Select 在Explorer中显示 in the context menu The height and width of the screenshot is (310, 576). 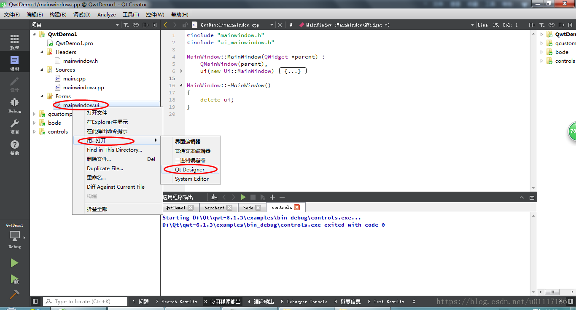[x=117, y=122]
